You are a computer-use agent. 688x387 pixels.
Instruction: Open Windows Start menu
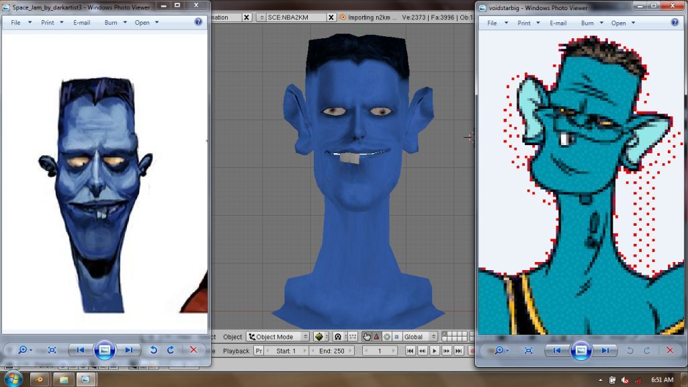tap(13, 379)
